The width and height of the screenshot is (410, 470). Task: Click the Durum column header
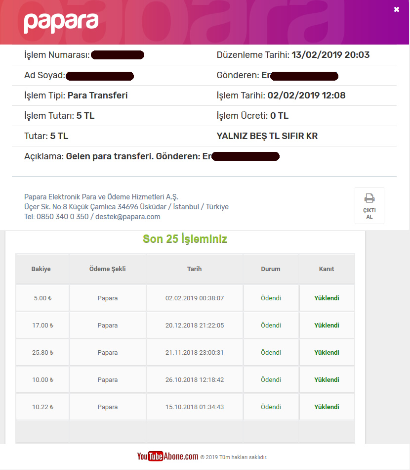[271, 269]
